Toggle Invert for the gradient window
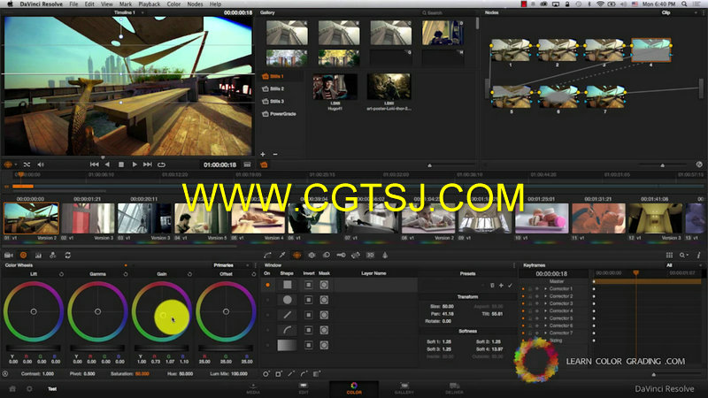The width and height of the screenshot is (708, 398). [308, 345]
